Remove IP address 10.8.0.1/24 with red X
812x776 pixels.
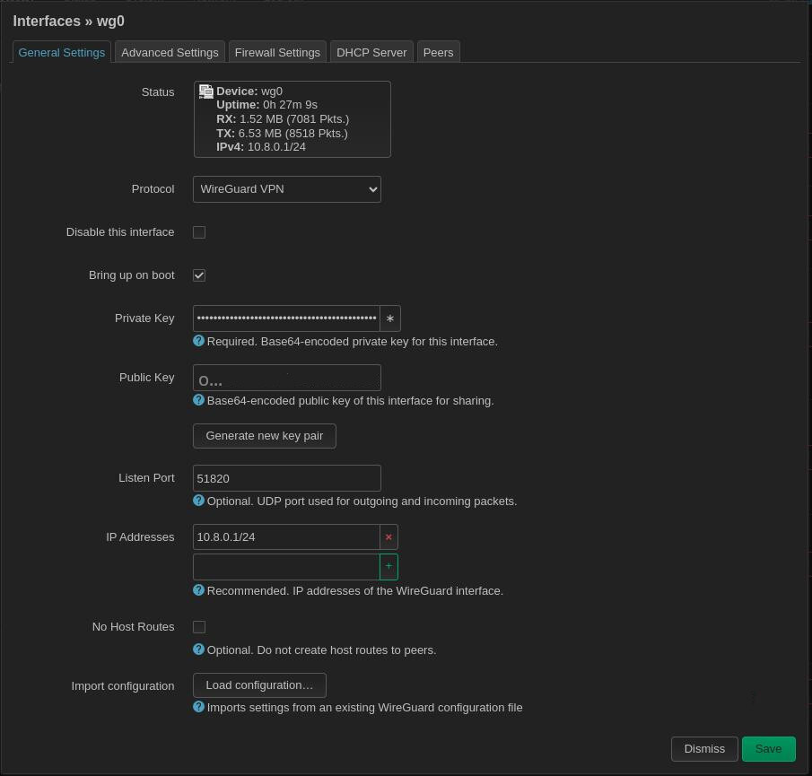coord(389,536)
